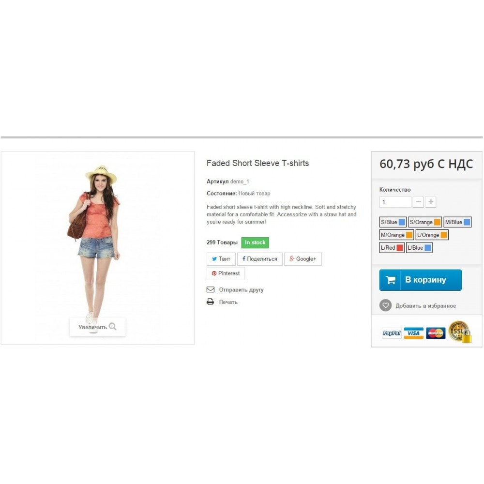Click the magnifier icon beside Увеличить
This screenshot has height=484, width=484.
(x=113, y=326)
